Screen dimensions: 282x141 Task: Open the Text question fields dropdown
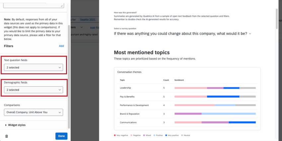[34, 67]
